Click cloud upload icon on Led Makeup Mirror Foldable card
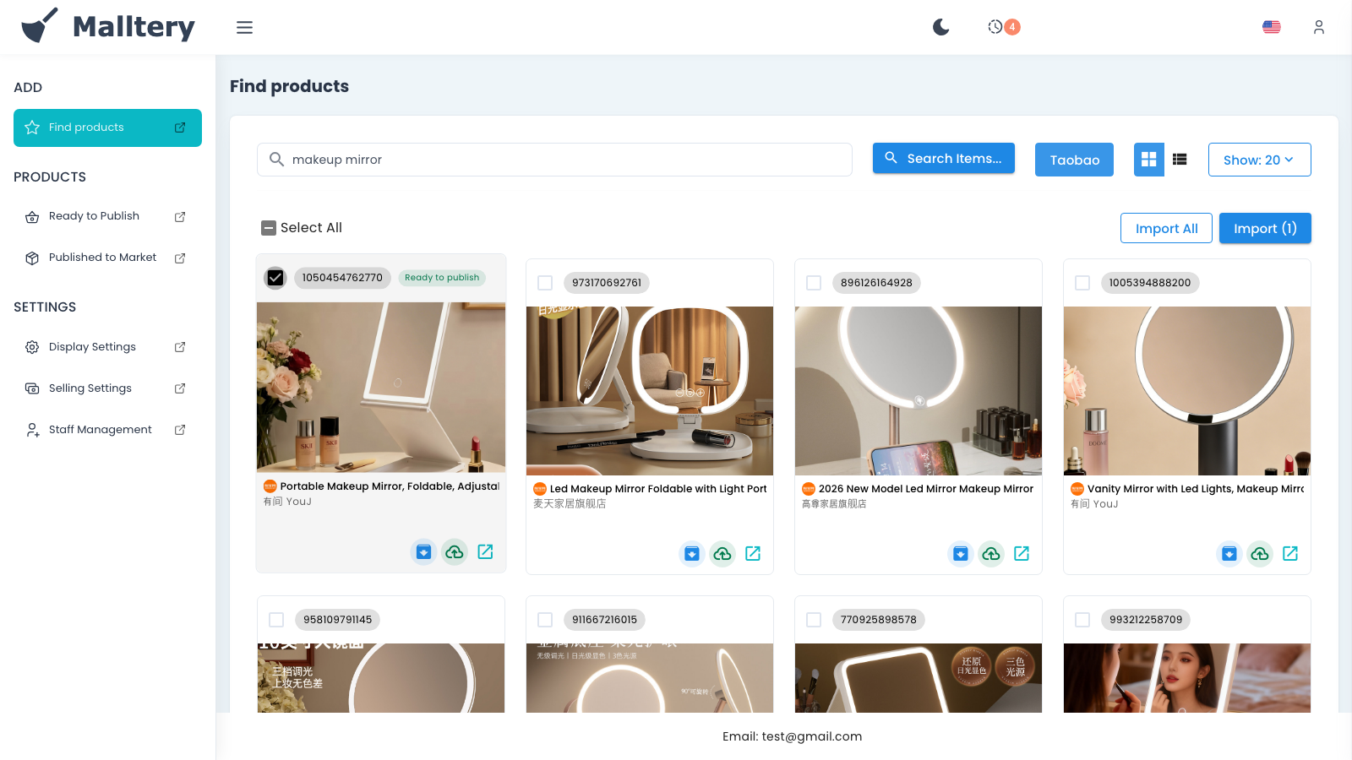 click(722, 554)
